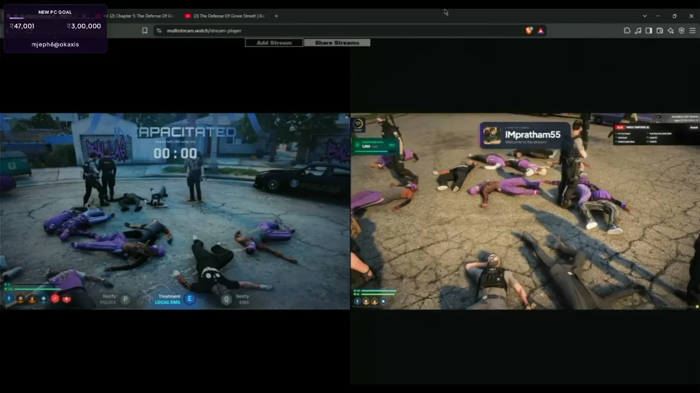Click the white-blue status icon in right stream
Screen dimensions: 700x393
383,301
